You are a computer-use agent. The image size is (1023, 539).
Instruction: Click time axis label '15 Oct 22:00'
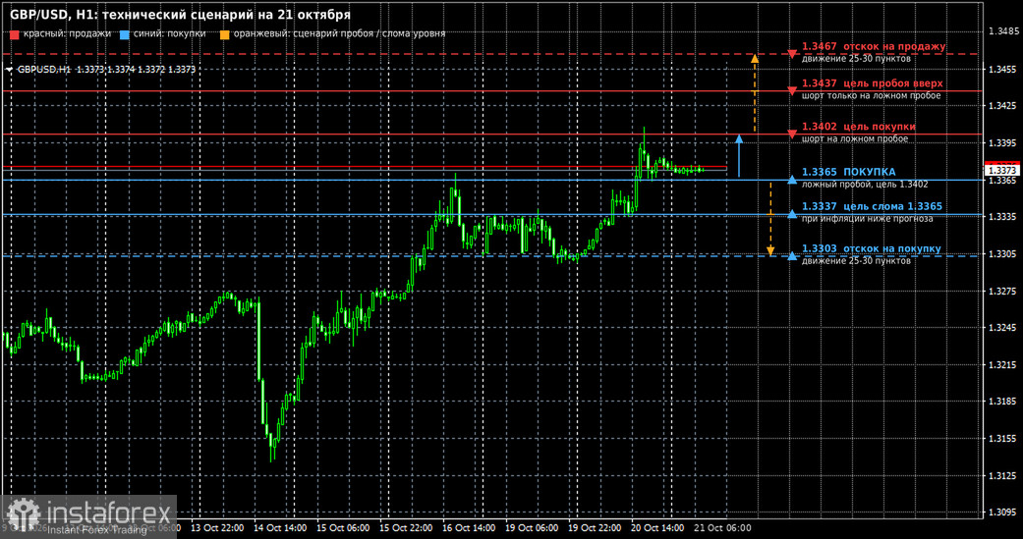tap(406, 527)
